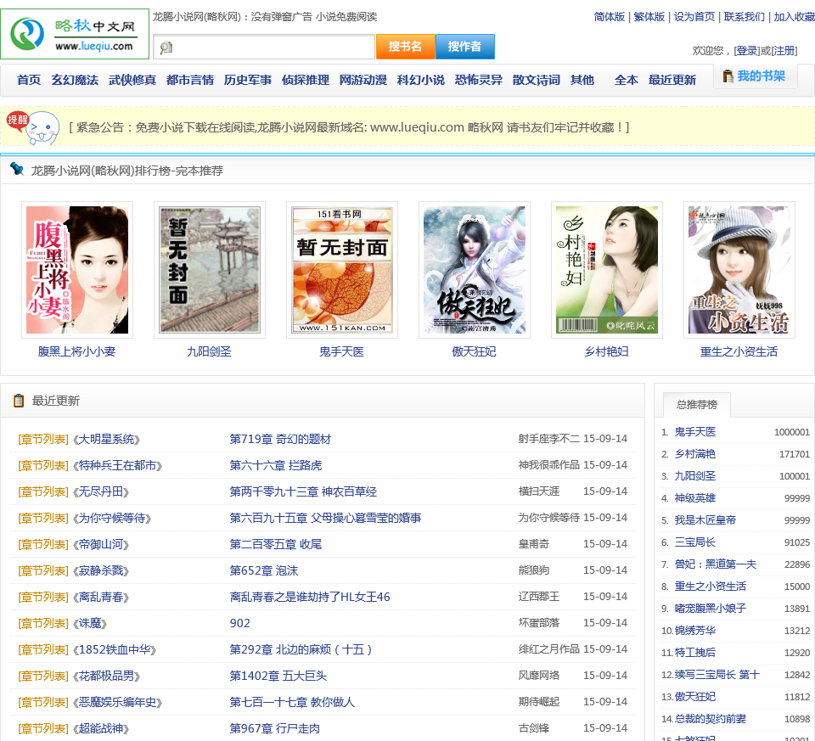The height and width of the screenshot is (741, 815).
Task: Open 我的书架 bookshelf
Action: point(756,76)
